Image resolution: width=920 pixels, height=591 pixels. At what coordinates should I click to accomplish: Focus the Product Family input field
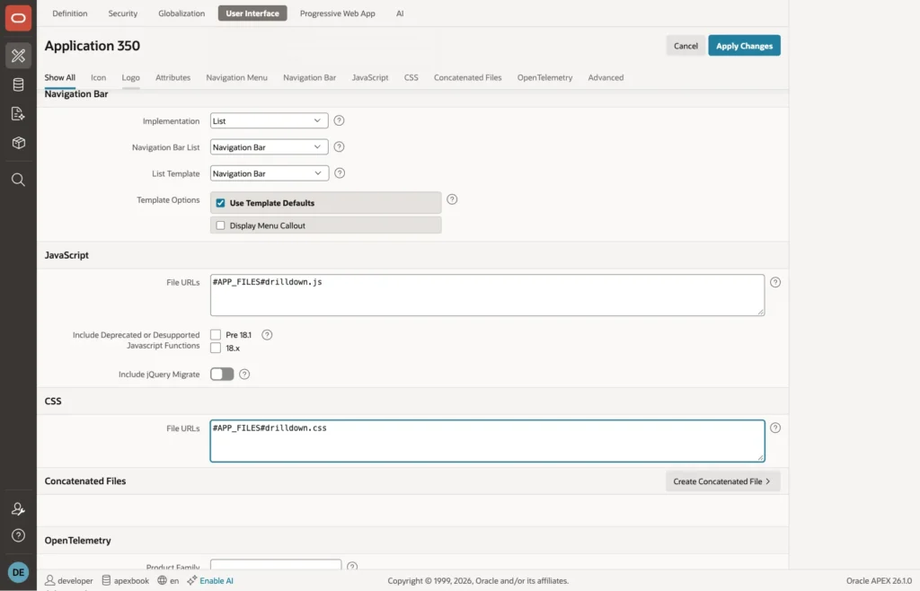coord(276,565)
